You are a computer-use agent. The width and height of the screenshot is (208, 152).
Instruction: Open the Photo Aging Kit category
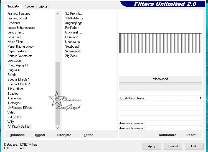pos(18,65)
